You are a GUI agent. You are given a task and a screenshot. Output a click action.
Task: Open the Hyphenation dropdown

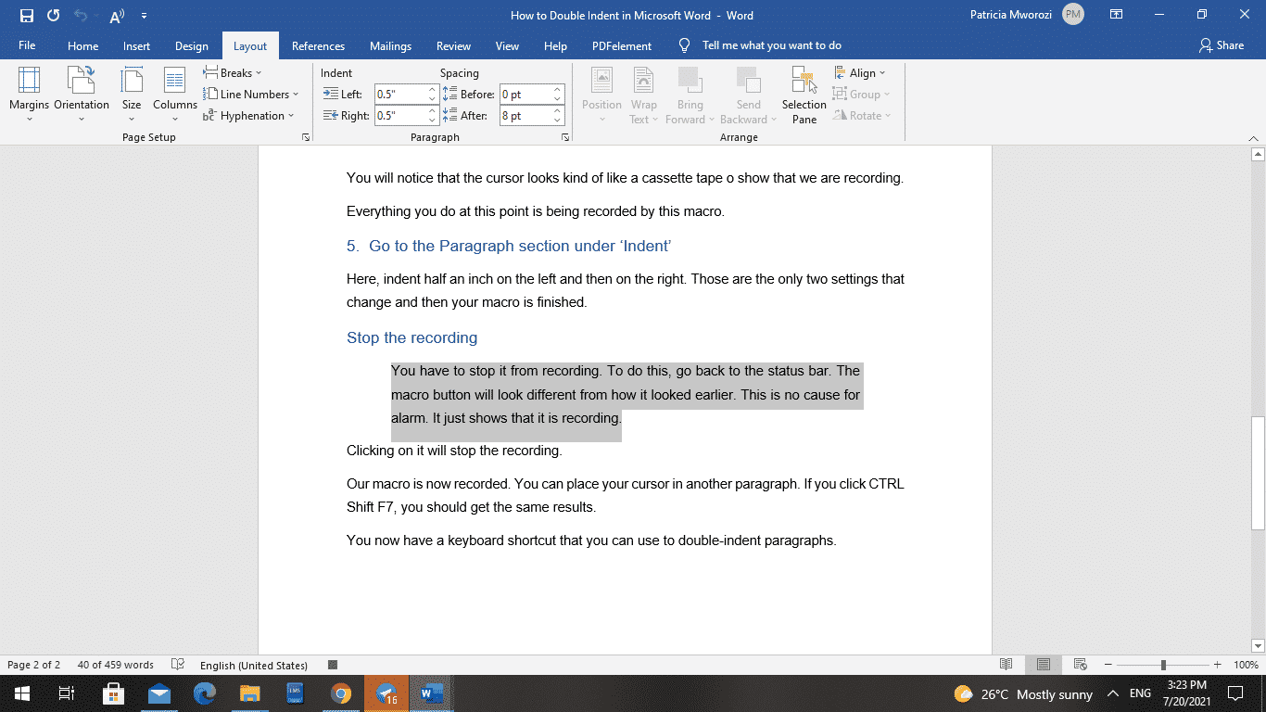(252, 115)
